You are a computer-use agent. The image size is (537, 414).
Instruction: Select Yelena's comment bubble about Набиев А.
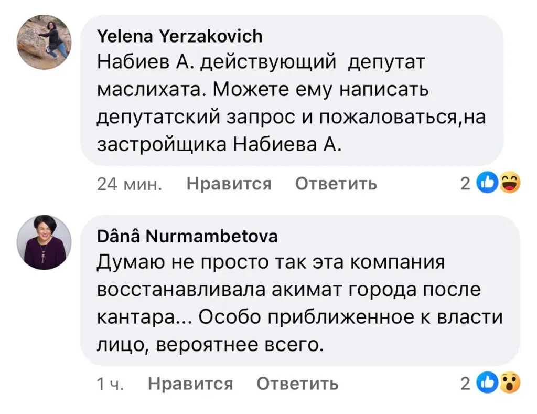coord(292,91)
